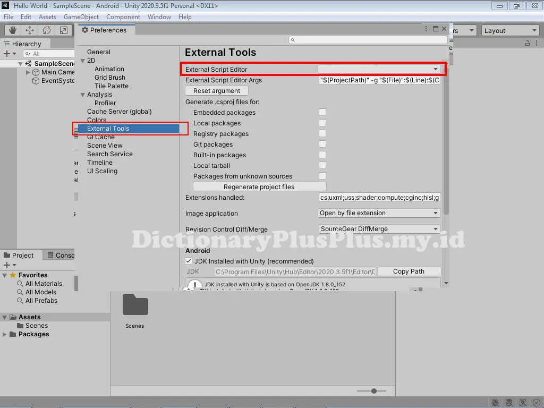
Task: Collapse the 2D preferences section
Action: 82,61
